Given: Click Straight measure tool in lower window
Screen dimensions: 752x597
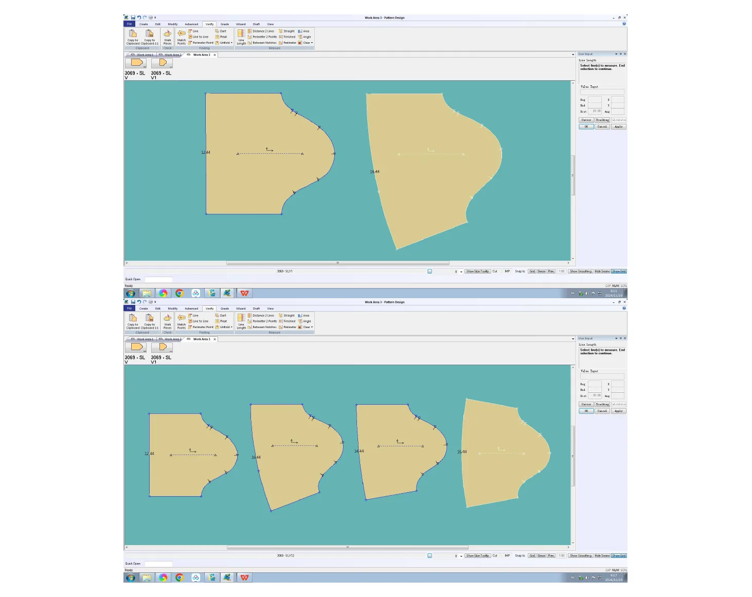Looking at the screenshot, I should [x=287, y=316].
